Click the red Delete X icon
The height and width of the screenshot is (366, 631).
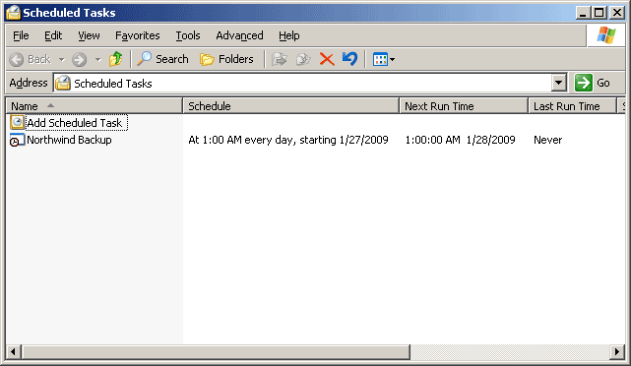[327, 59]
